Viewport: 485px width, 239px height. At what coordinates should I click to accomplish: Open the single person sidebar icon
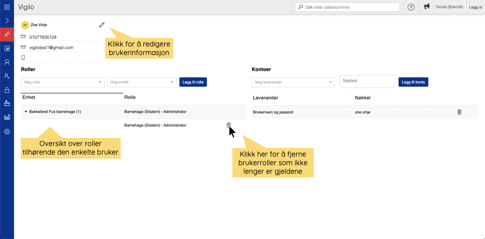pos(7,62)
